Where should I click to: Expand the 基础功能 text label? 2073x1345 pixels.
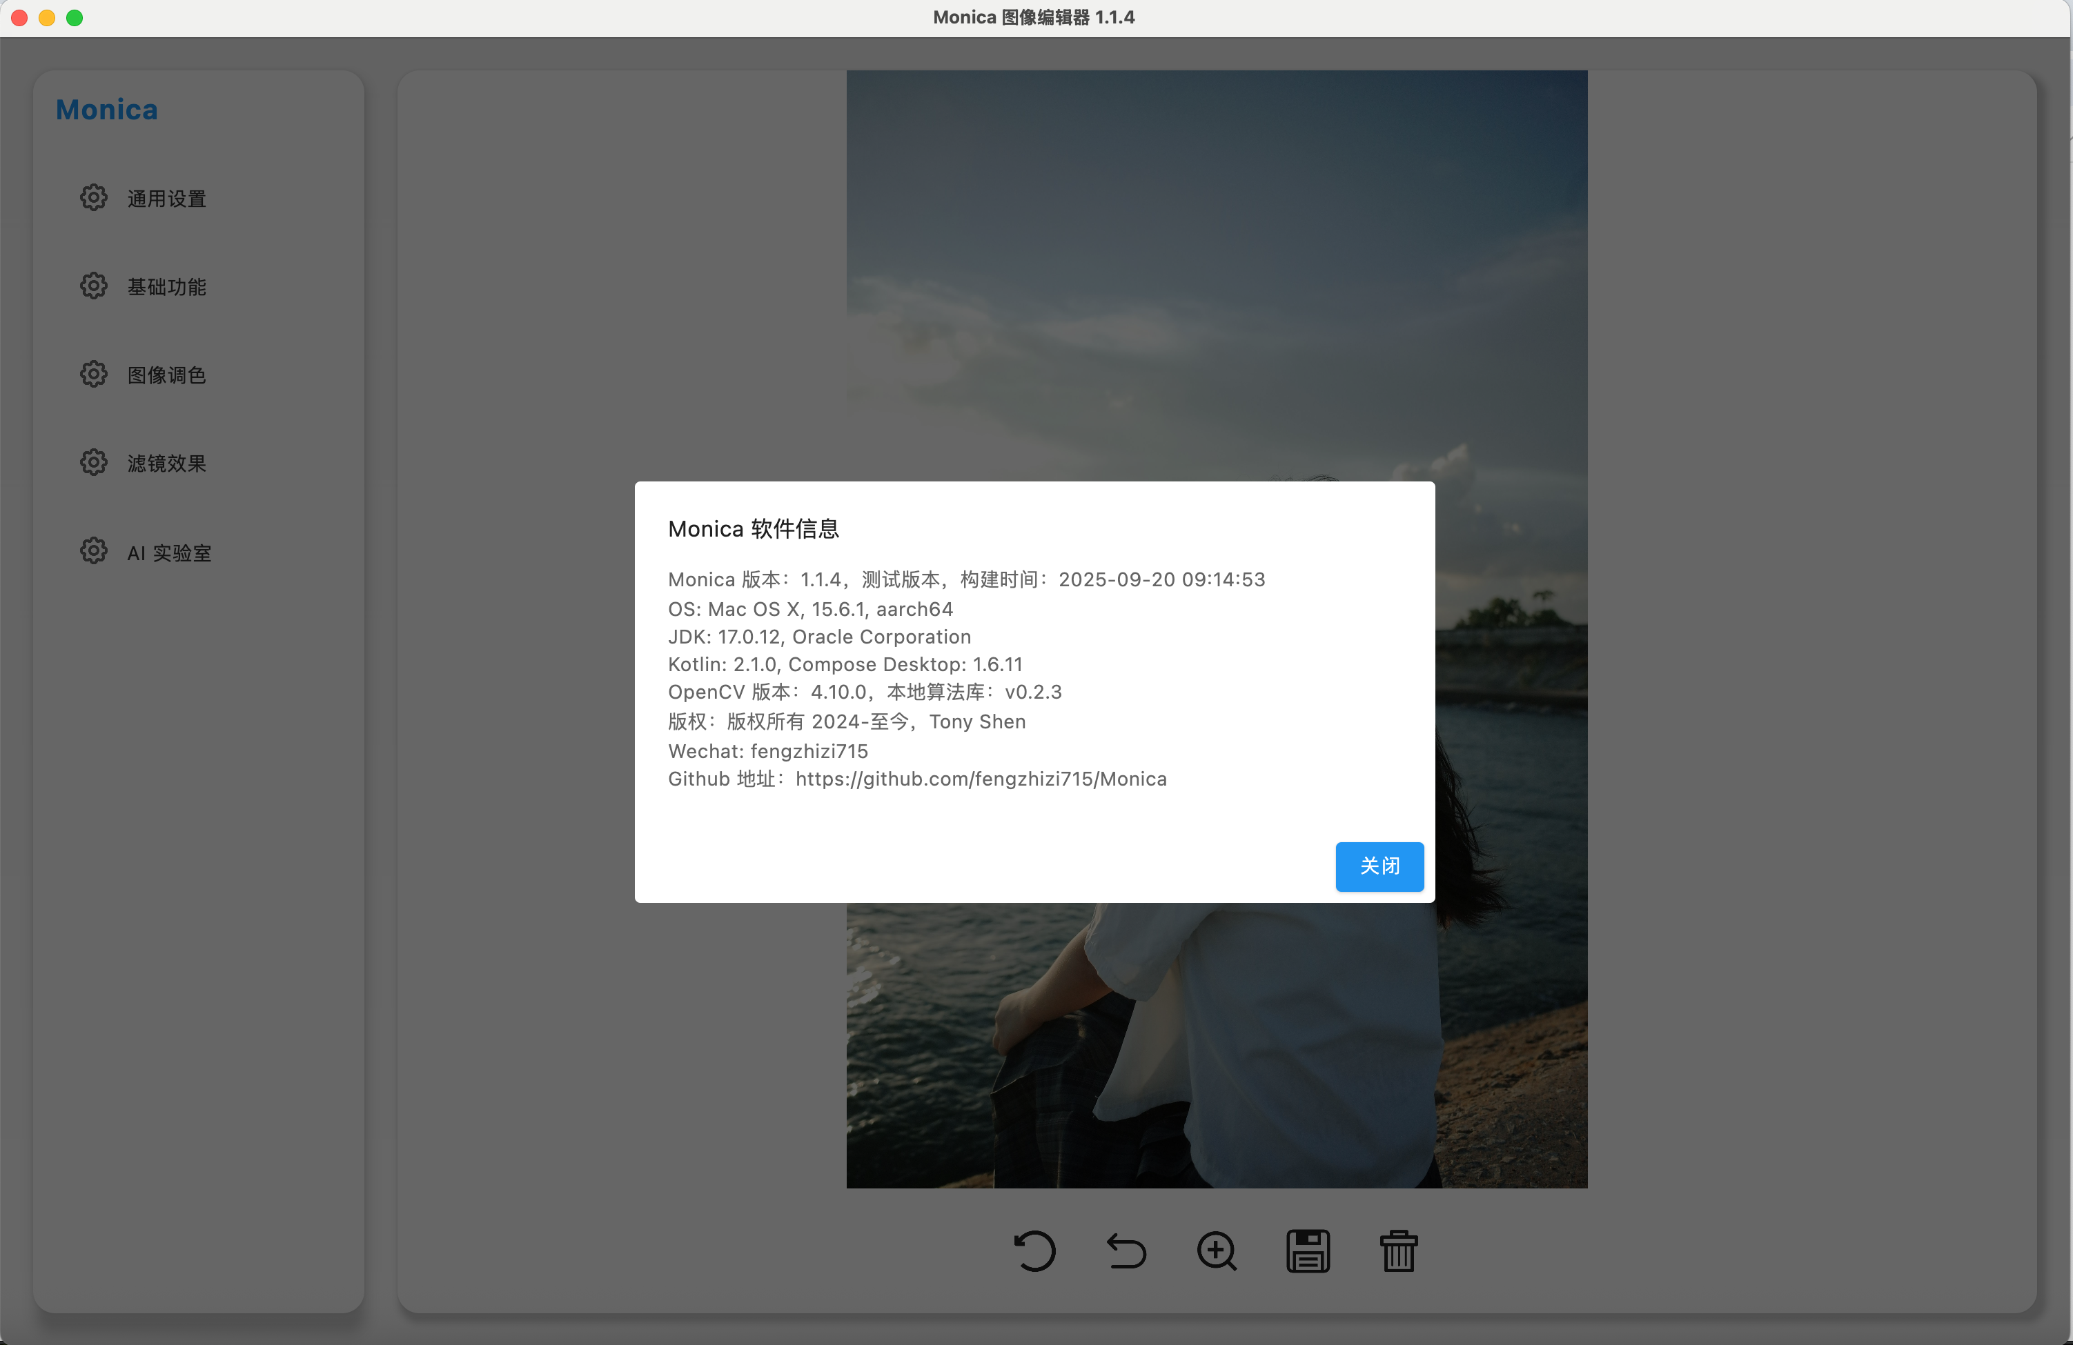coord(166,288)
